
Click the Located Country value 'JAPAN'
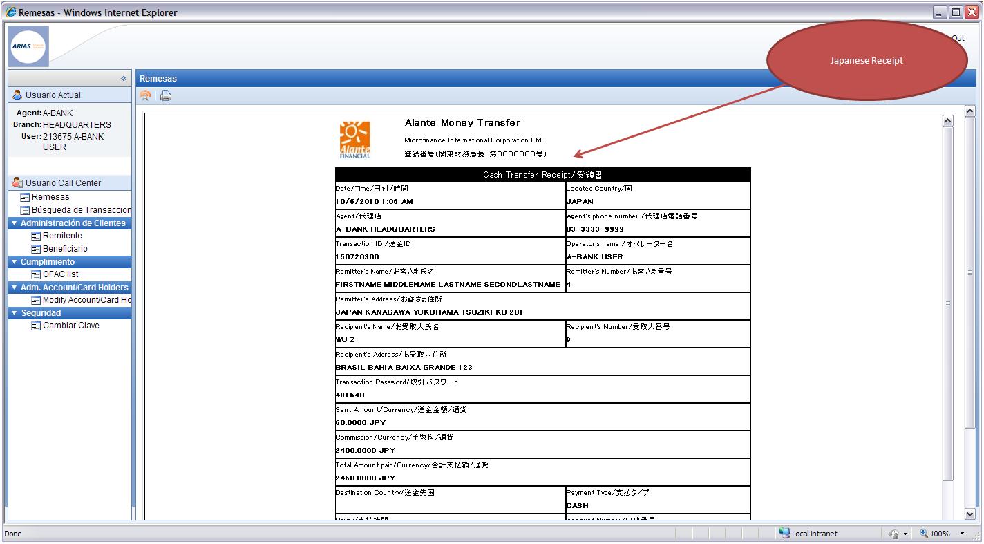(580, 202)
